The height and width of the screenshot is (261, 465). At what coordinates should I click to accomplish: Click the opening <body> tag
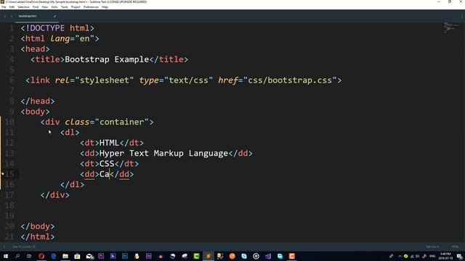[x=36, y=112]
